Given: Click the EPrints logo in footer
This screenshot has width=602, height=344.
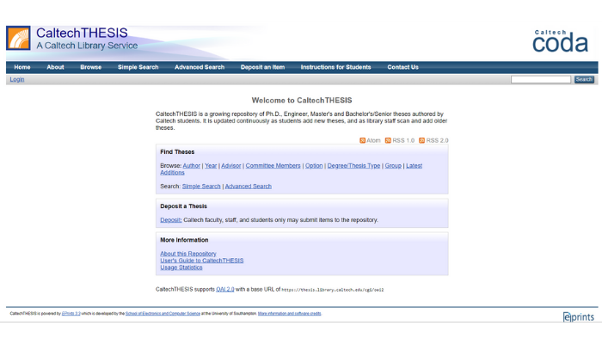Looking at the screenshot, I should click(578, 316).
